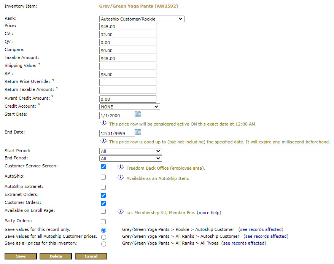Viewport: 334px width, 264px height.
Task: Open the End Date calendar picker
Action: (138, 132)
